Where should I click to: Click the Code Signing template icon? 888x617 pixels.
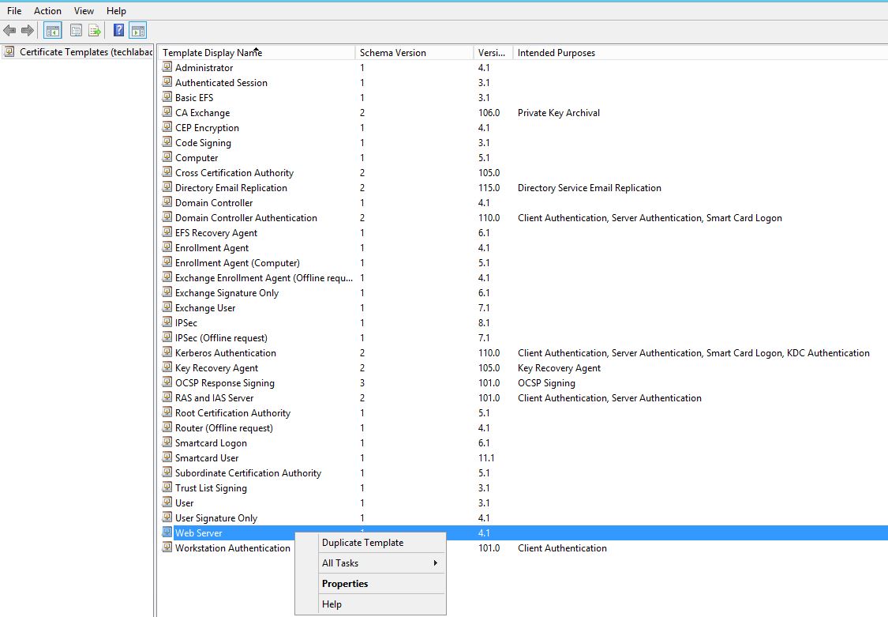[167, 142]
